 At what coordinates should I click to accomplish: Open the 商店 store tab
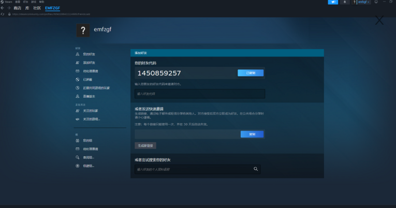click(x=17, y=8)
